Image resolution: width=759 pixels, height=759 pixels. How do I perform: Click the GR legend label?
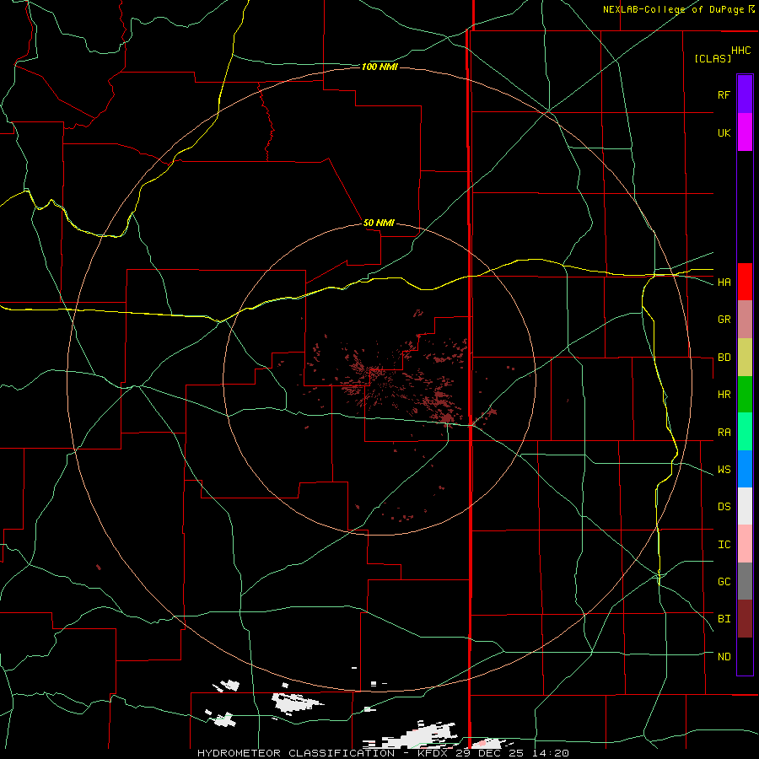point(724,320)
